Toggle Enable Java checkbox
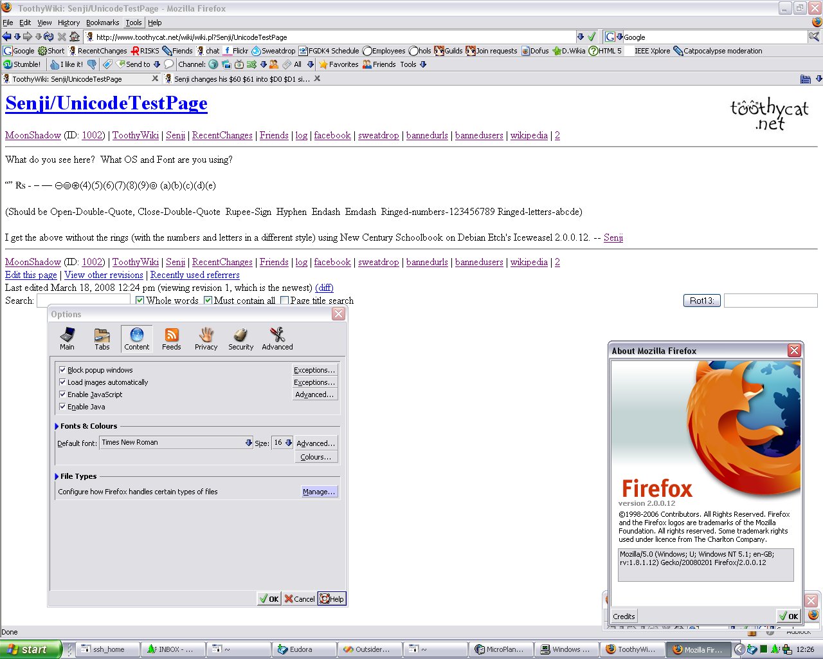This screenshot has width=823, height=659. (62, 407)
